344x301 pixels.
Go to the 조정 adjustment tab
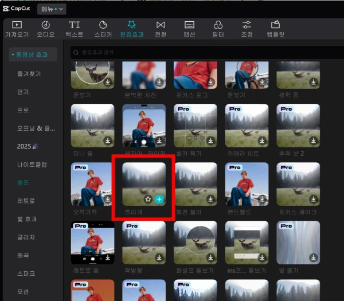[247, 29]
